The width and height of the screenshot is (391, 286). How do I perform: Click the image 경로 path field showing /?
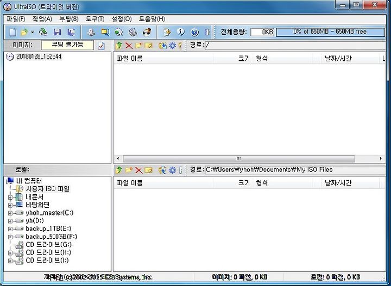pos(295,46)
